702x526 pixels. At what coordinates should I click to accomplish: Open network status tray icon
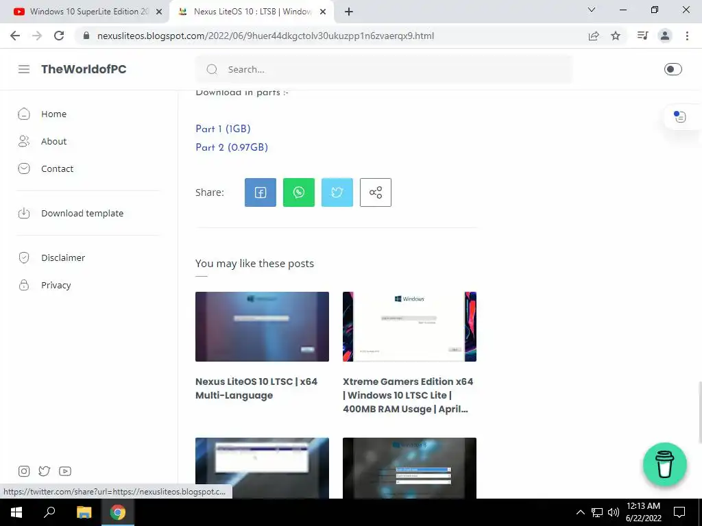(x=597, y=512)
